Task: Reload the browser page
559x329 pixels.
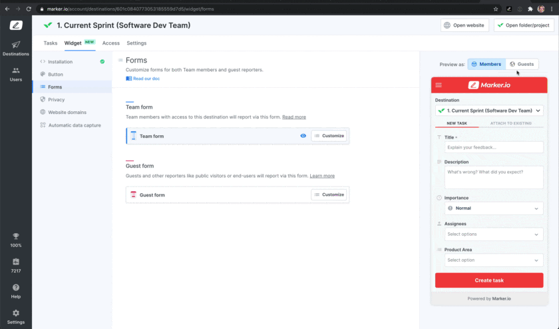Action: click(x=29, y=9)
